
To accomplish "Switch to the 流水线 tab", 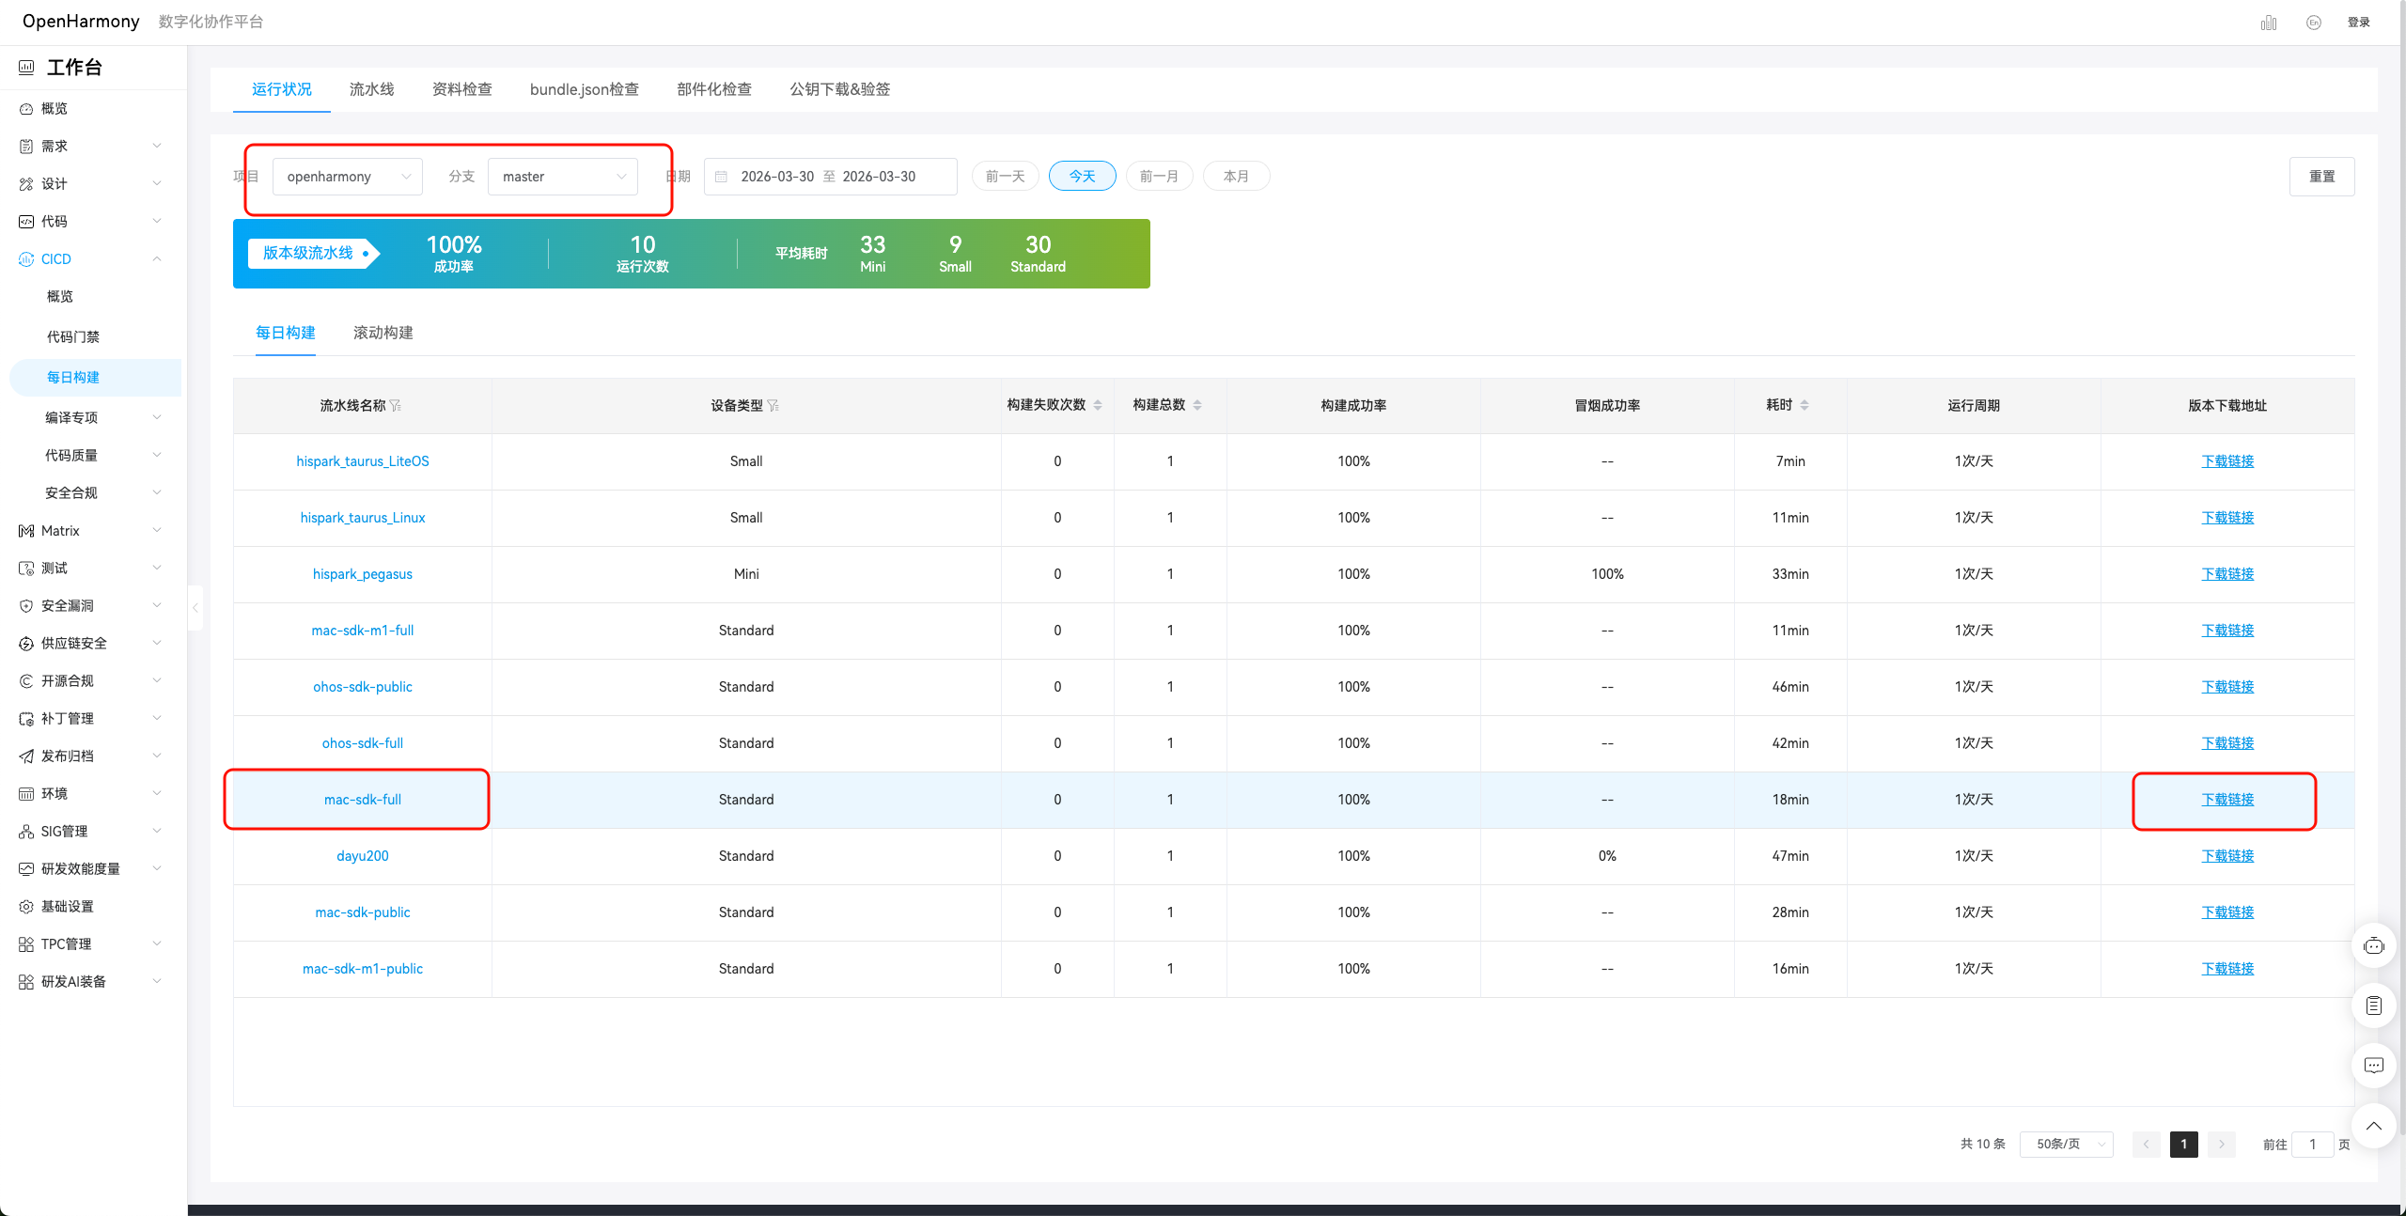I will coord(371,89).
